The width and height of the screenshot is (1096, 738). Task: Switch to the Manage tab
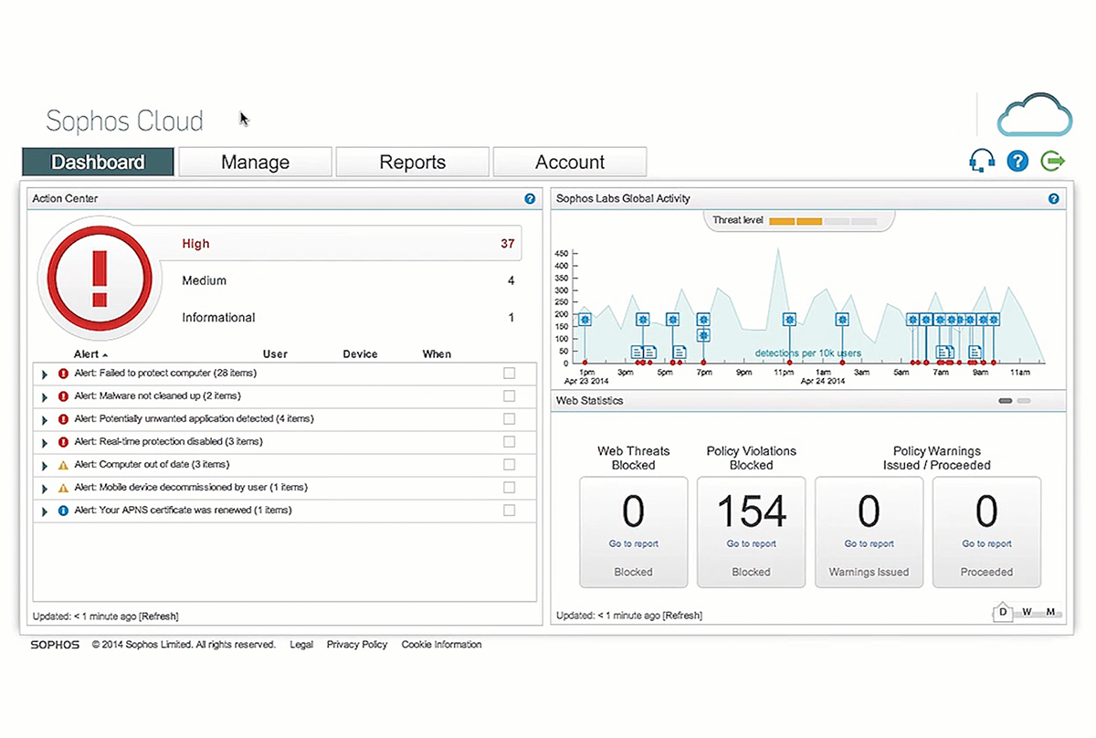point(255,163)
